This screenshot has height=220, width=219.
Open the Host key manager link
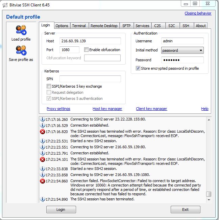click(x=107, y=109)
